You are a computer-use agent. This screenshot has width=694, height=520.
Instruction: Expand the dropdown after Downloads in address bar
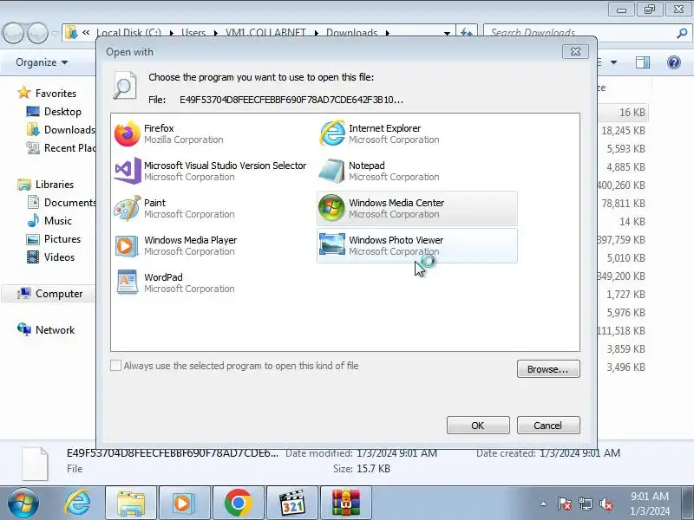[388, 33]
